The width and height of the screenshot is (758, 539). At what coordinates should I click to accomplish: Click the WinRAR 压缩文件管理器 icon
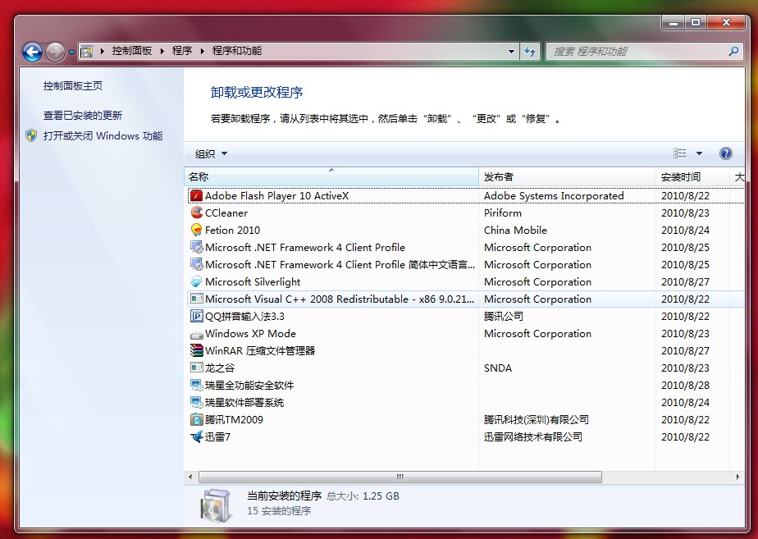coord(196,350)
